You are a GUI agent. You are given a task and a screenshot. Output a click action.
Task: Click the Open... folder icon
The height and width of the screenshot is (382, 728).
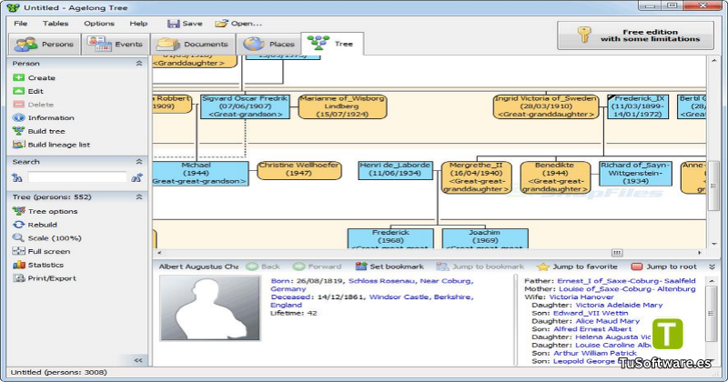[x=221, y=24]
